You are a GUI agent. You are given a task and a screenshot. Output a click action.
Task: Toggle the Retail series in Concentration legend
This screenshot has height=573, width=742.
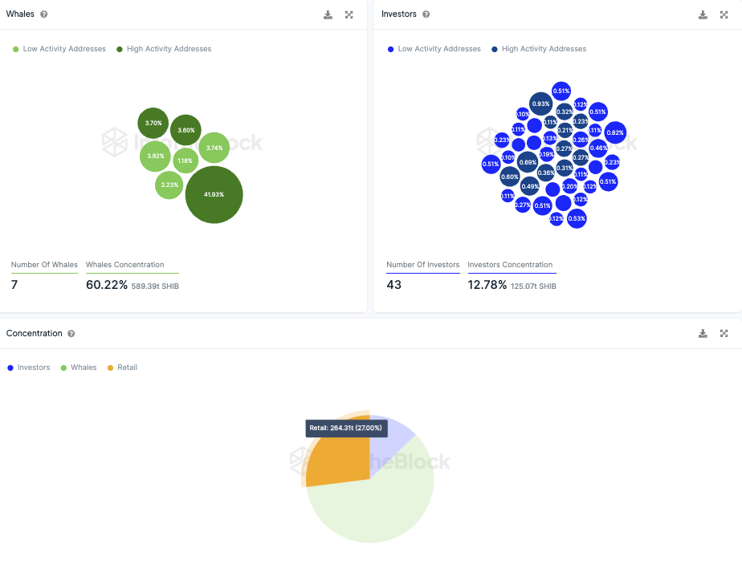coord(122,368)
